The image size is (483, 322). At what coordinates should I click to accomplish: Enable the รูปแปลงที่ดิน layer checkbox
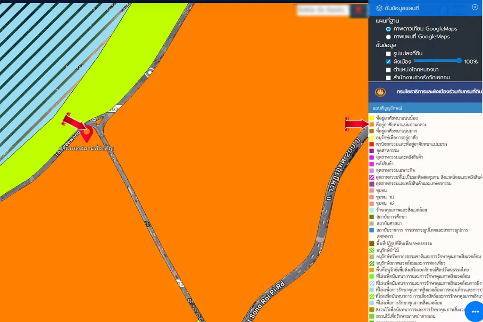[388, 54]
